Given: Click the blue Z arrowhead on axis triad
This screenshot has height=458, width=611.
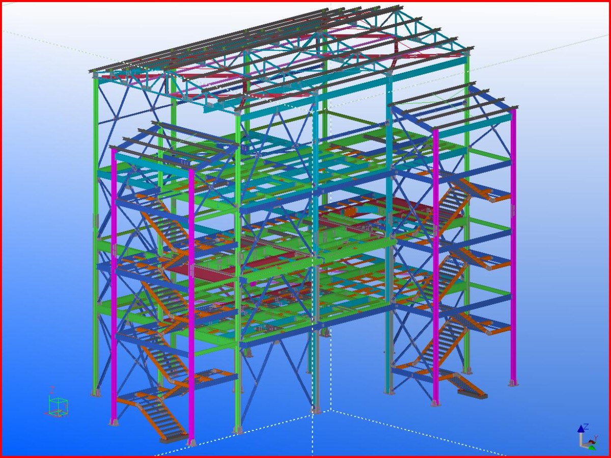Looking at the screenshot, I should point(580,429).
